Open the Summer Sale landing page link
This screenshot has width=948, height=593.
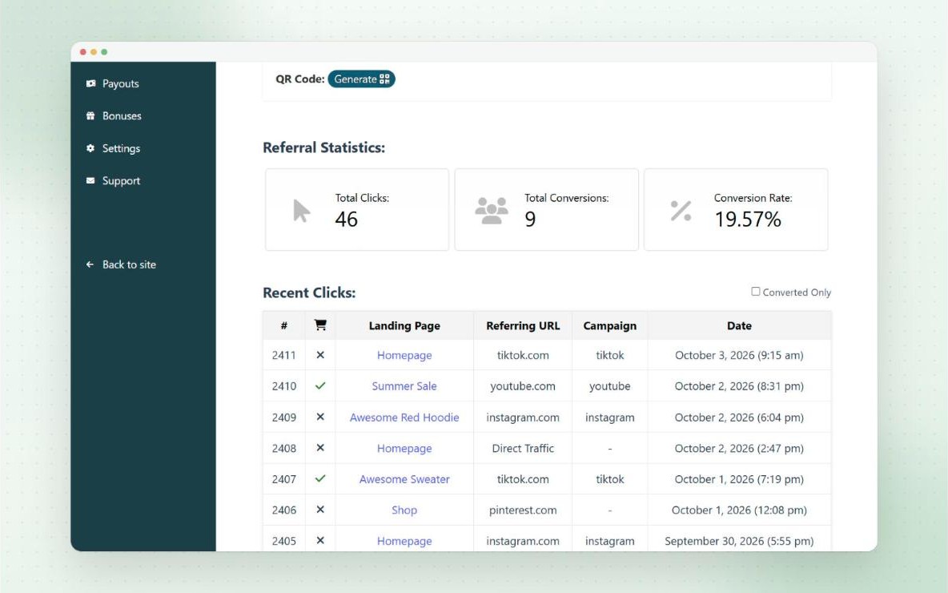404,386
